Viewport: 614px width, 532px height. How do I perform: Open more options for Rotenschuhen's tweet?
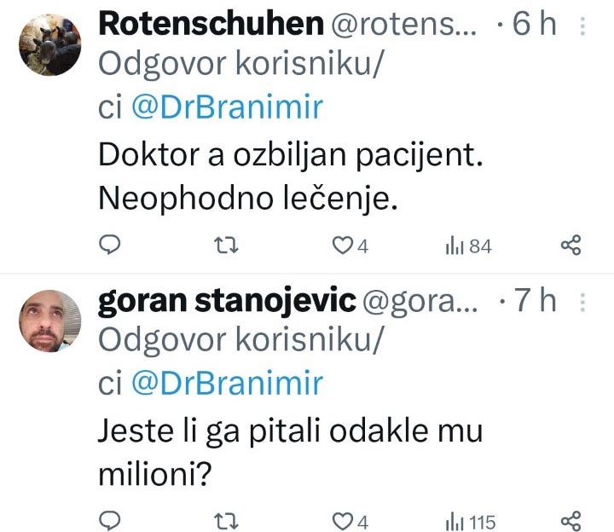[x=582, y=26]
